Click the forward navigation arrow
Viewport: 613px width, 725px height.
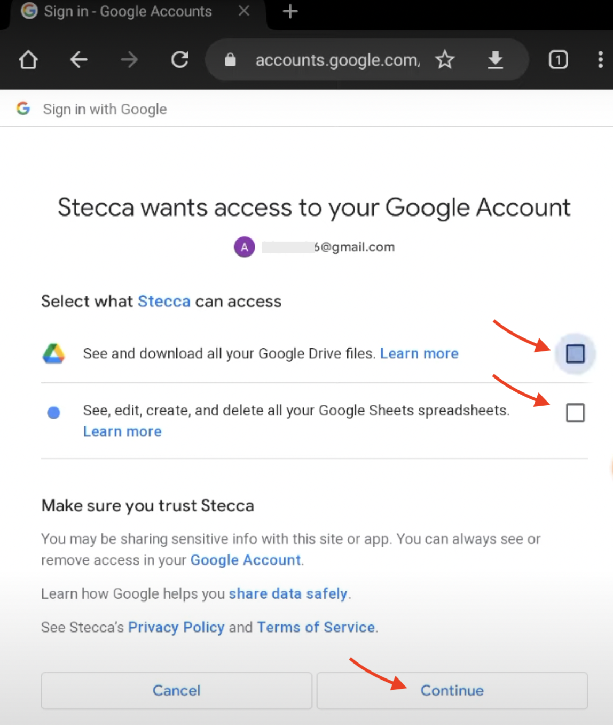tap(129, 60)
